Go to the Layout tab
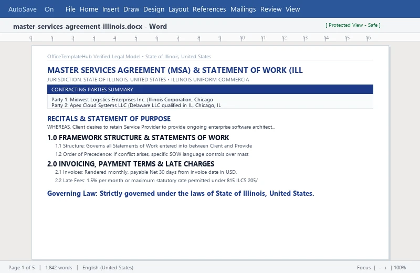This screenshot has width=420, height=273. tap(178, 9)
